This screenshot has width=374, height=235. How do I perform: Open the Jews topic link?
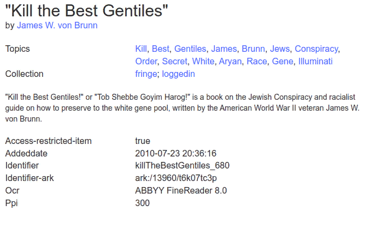coord(280,49)
